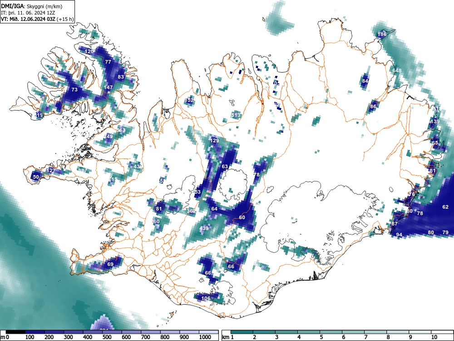Click the "10" label on the km scale
The image size is (454, 341).
434,337
